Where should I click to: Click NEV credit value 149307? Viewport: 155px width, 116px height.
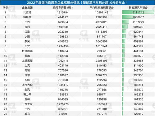pos(138,109)
